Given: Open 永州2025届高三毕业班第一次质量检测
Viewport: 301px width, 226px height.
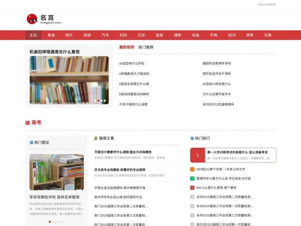Looking at the screenshot, I should click(x=225, y=206).
